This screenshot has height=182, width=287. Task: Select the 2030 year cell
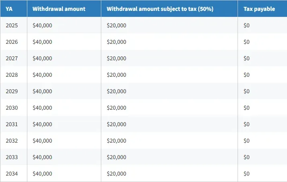[x=12, y=108]
